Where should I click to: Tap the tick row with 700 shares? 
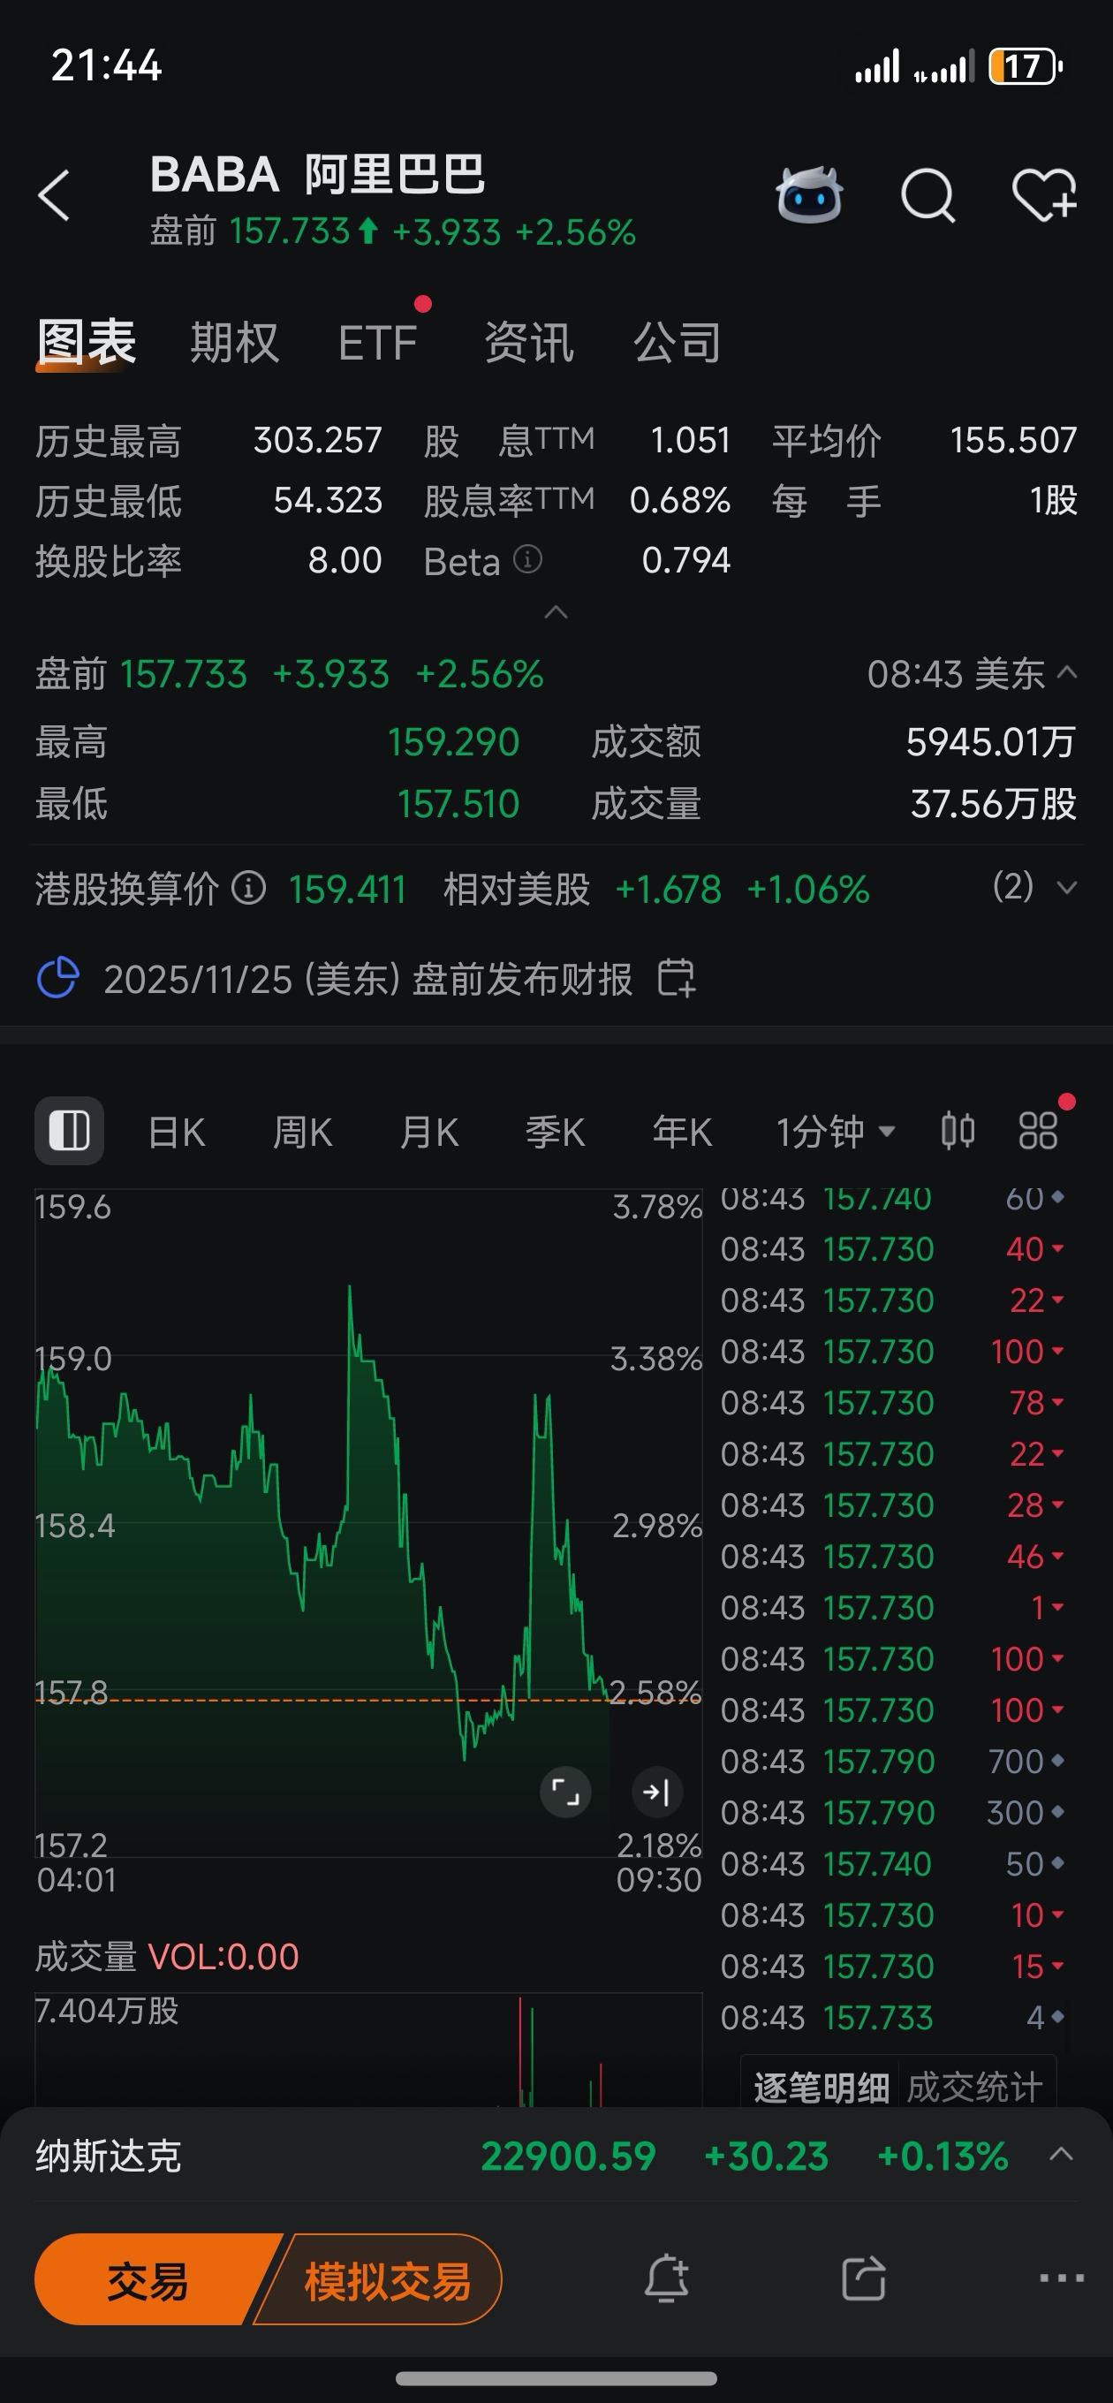(893, 1760)
